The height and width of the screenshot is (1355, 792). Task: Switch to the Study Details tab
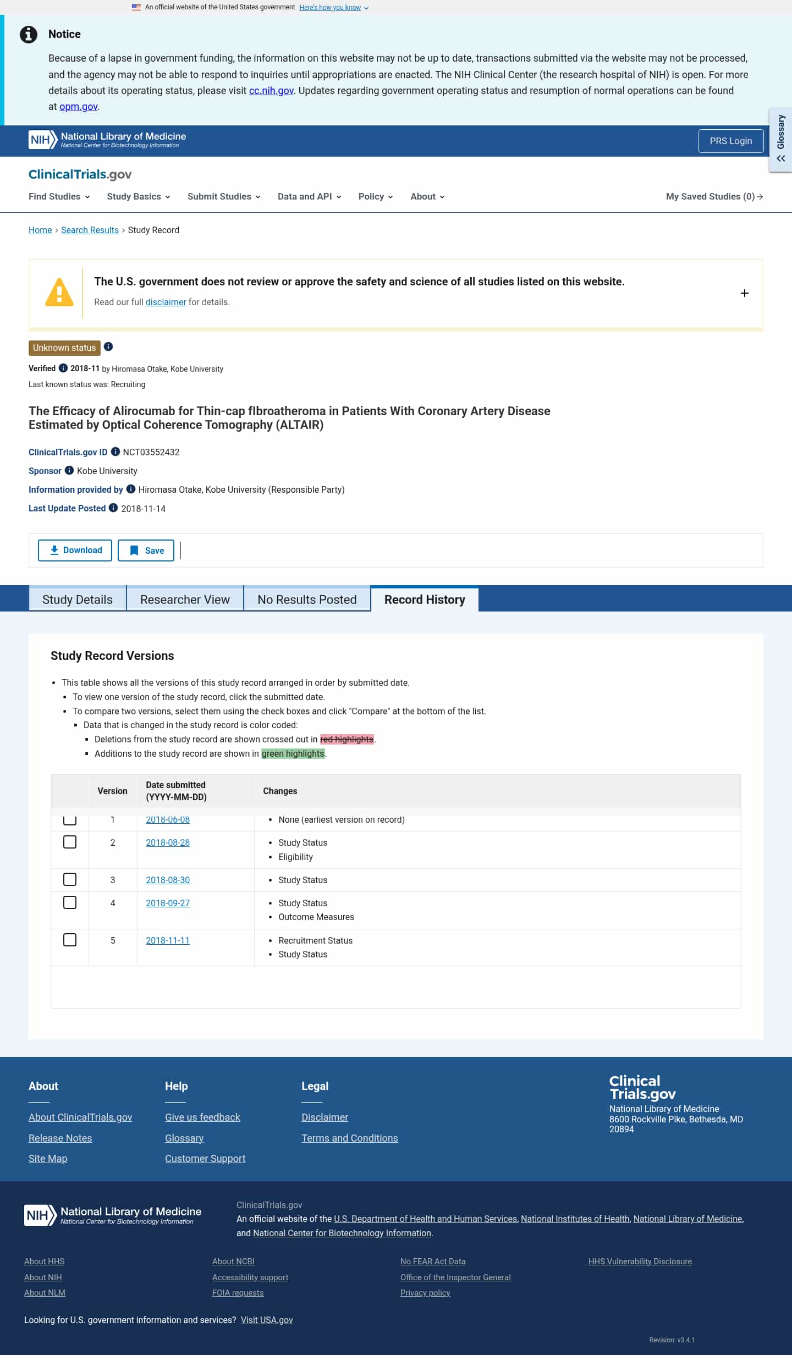(x=78, y=599)
